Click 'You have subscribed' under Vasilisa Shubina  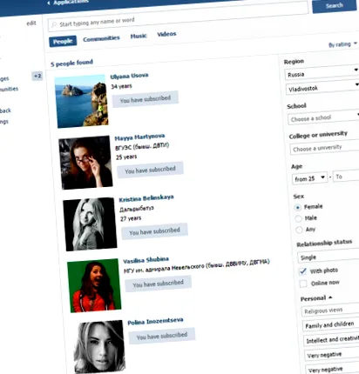coord(159,284)
